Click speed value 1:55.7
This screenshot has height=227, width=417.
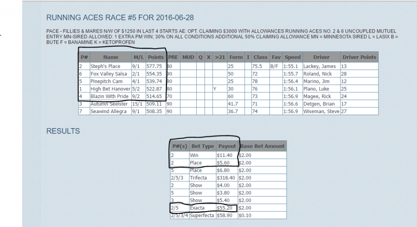pyautogui.click(x=290, y=74)
